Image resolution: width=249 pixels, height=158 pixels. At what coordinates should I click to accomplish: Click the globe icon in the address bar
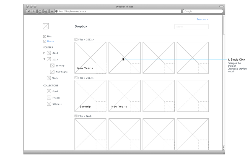[56, 11]
